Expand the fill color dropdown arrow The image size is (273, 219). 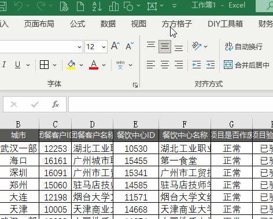tap(81, 65)
